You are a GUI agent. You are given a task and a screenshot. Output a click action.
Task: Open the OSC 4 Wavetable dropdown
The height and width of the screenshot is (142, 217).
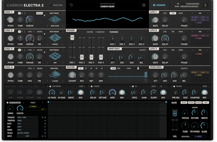coord(55,68)
